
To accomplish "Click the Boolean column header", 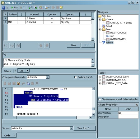I will click(12, 14).
